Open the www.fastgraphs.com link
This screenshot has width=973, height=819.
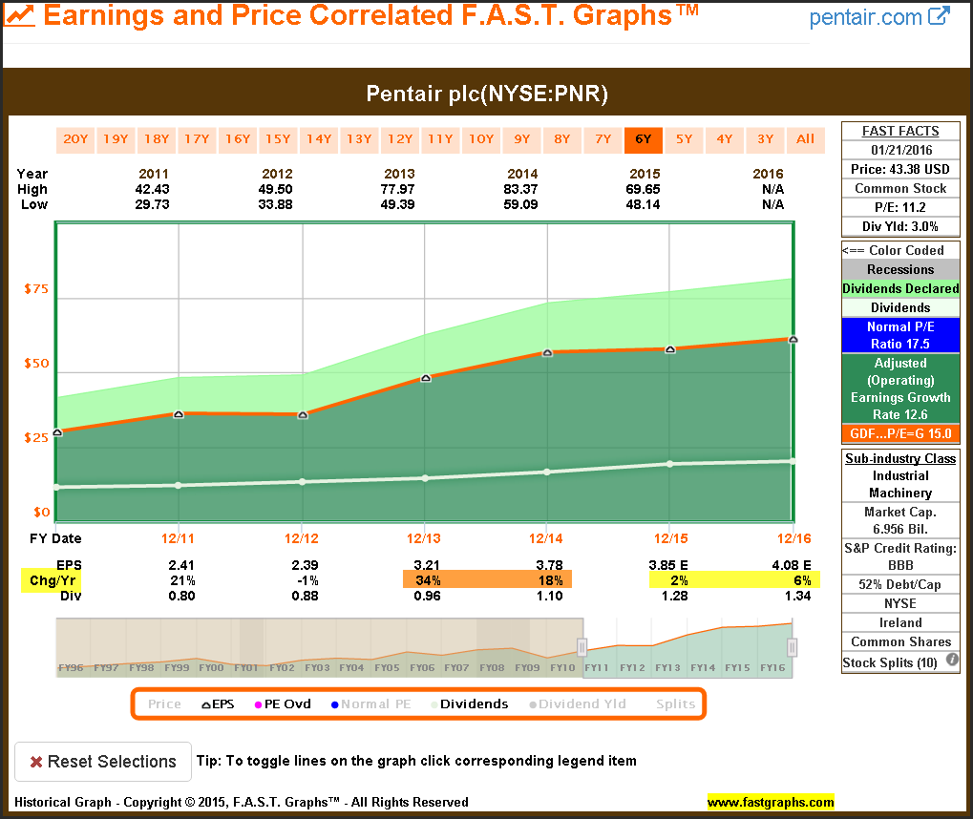pyautogui.click(x=770, y=802)
